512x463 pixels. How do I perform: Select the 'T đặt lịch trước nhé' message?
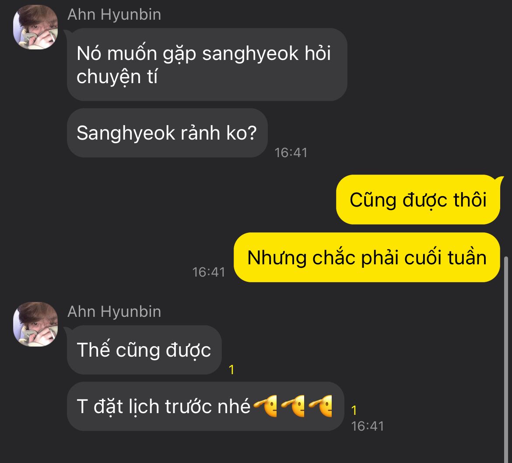coord(206,406)
